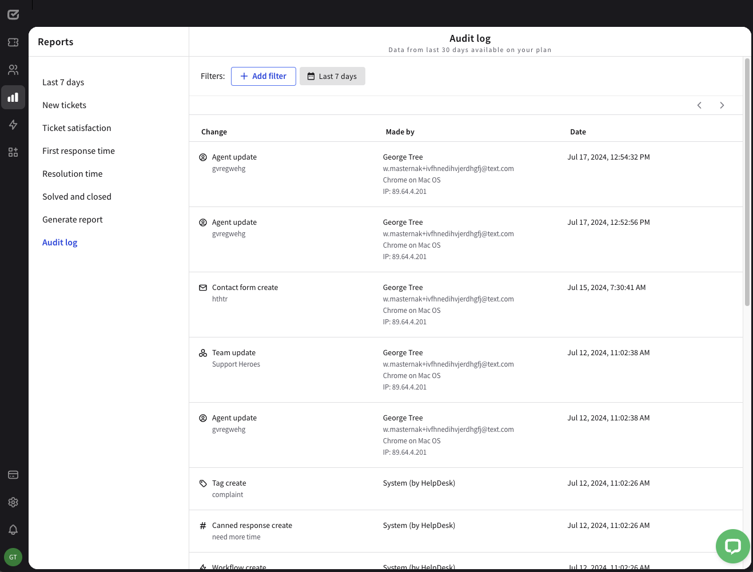
Task: Open Automations via the lightning bolt icon
Action: [13, 125]
